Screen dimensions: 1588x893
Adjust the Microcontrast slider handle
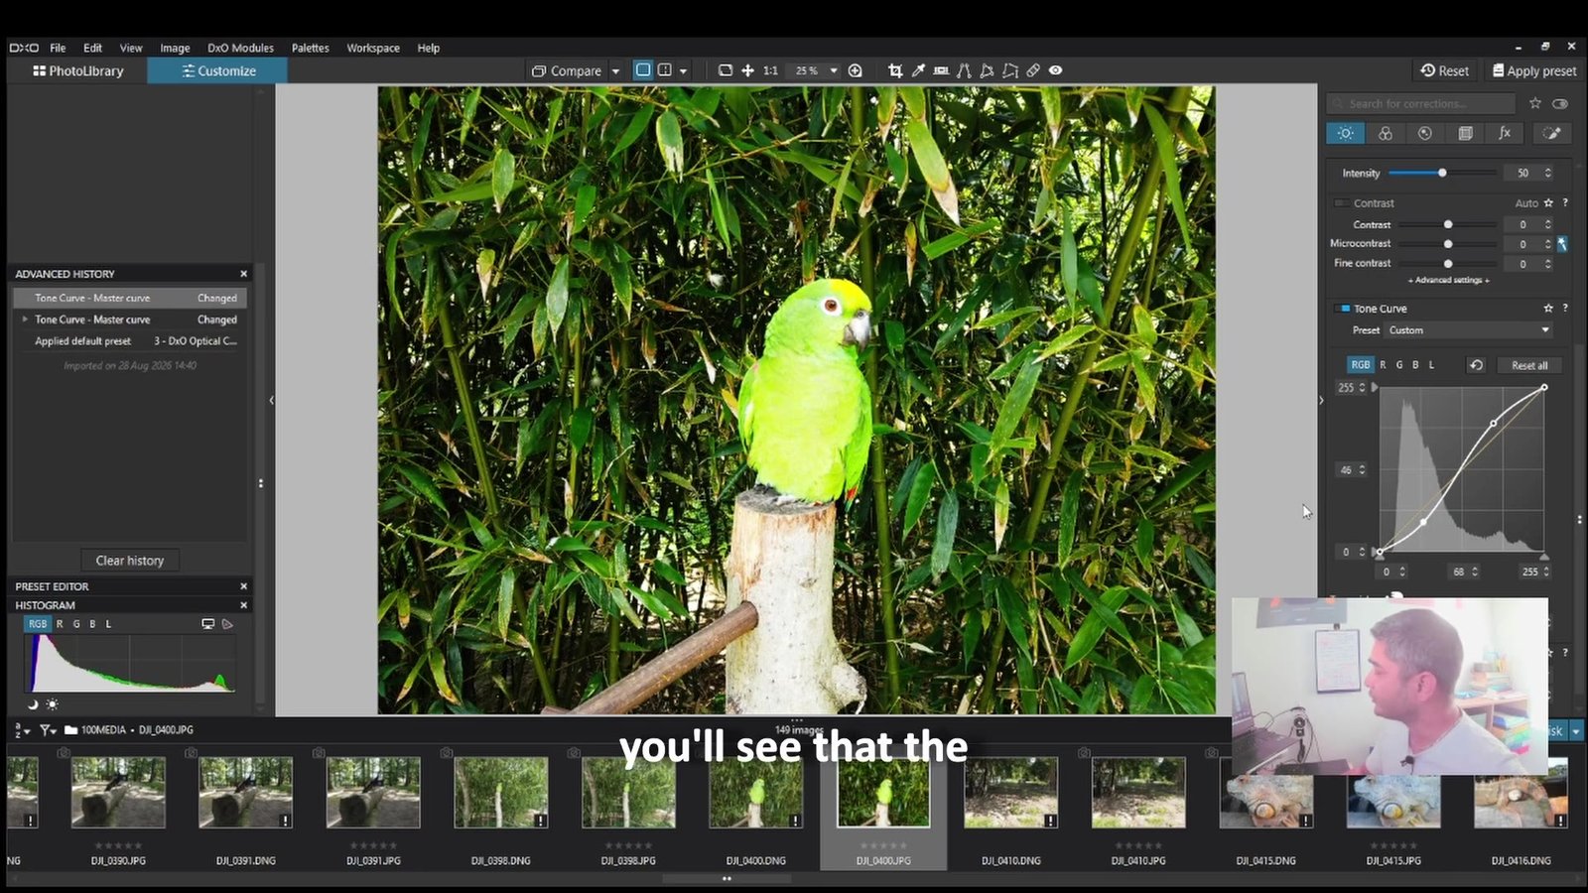pyautogui.click(x=1448, y=244)
